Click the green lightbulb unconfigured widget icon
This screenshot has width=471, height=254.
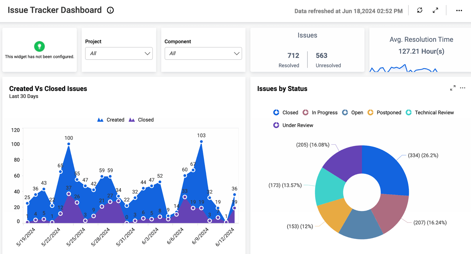coord(39,46)
